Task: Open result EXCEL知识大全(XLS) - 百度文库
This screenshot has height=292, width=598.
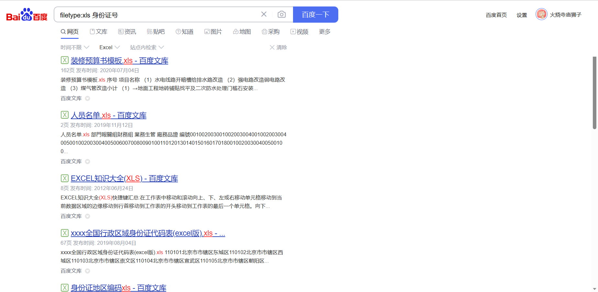Action: tap(124, 179)
